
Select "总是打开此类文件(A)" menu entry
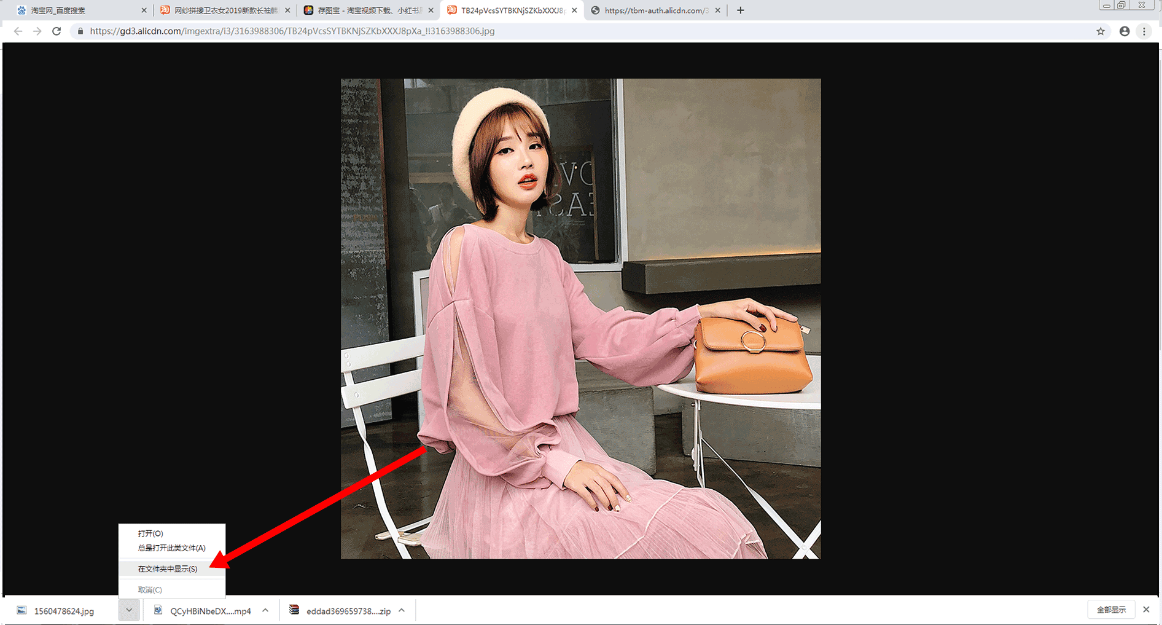pos(171,548)
